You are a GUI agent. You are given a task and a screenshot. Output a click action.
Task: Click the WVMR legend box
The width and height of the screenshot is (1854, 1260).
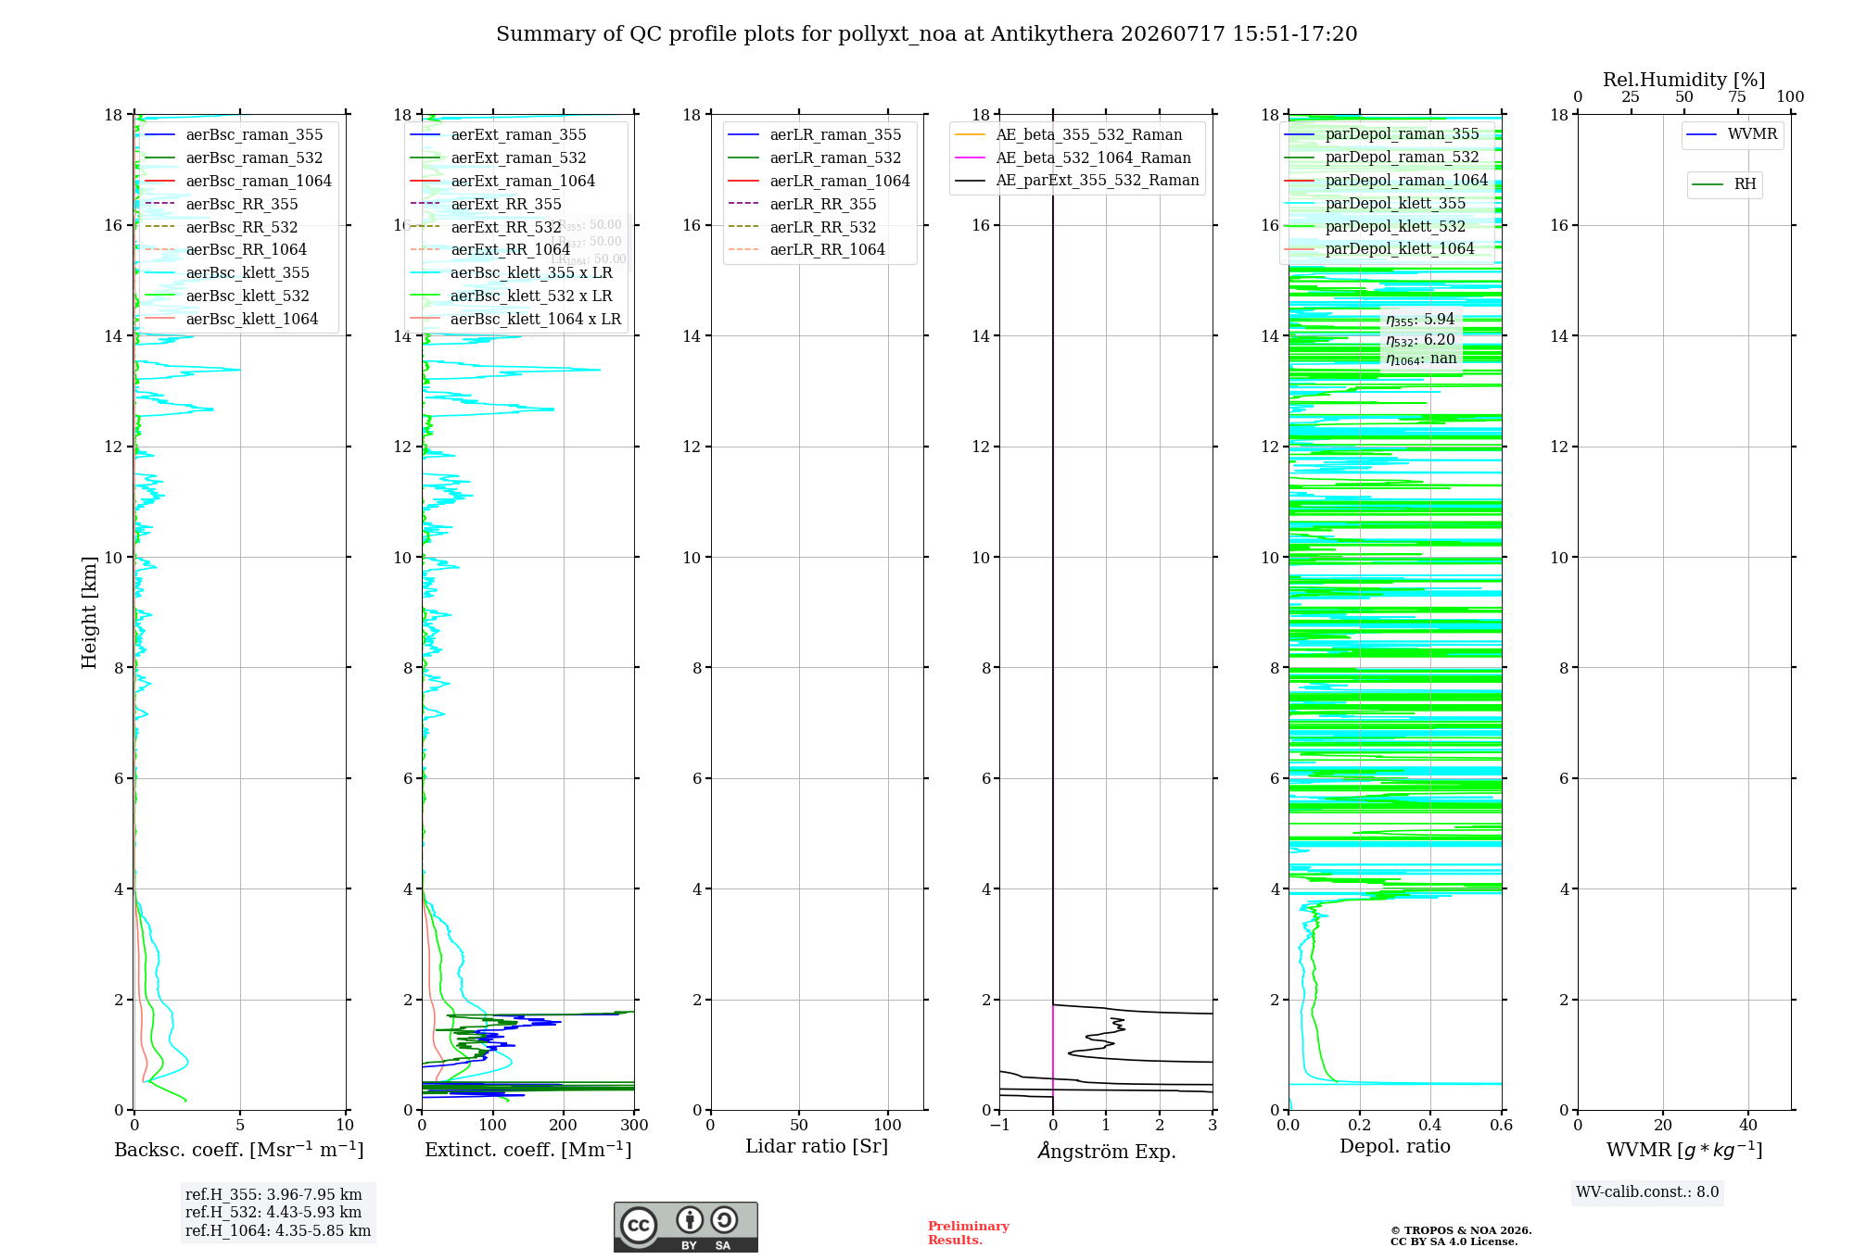pos(1733,135)
